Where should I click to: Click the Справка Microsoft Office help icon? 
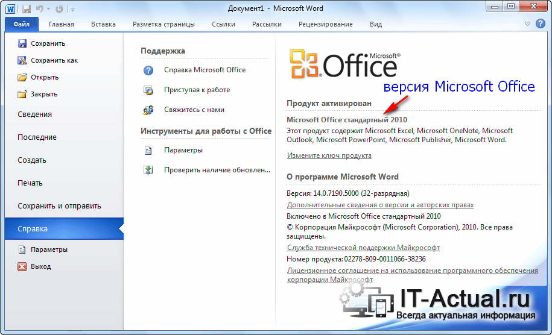coord(148,70)
